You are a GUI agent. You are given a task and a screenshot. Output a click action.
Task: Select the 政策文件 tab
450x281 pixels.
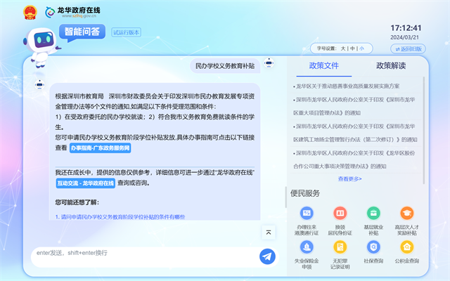[x=324, y=65]
